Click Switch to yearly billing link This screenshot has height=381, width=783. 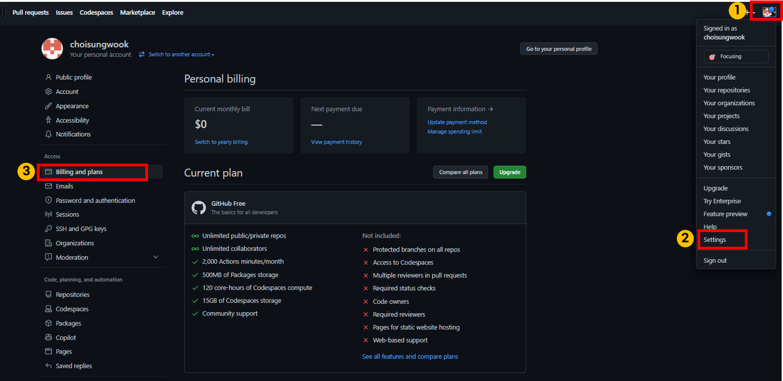tap(221, 142)
